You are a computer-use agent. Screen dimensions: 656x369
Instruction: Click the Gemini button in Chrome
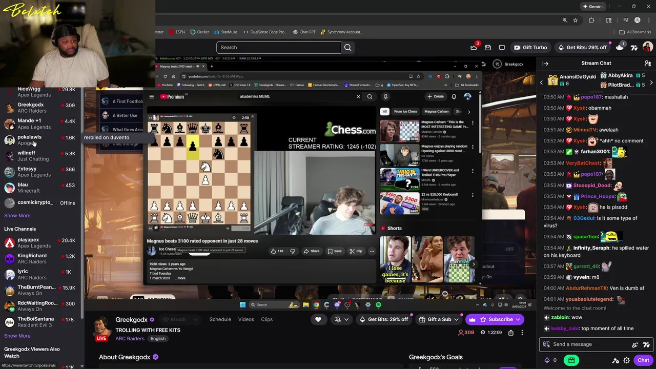pos(592,6)
